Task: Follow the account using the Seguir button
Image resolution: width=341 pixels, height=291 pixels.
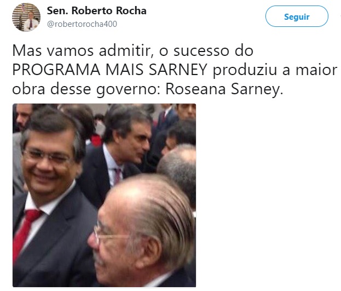Action: coord(297,16)
